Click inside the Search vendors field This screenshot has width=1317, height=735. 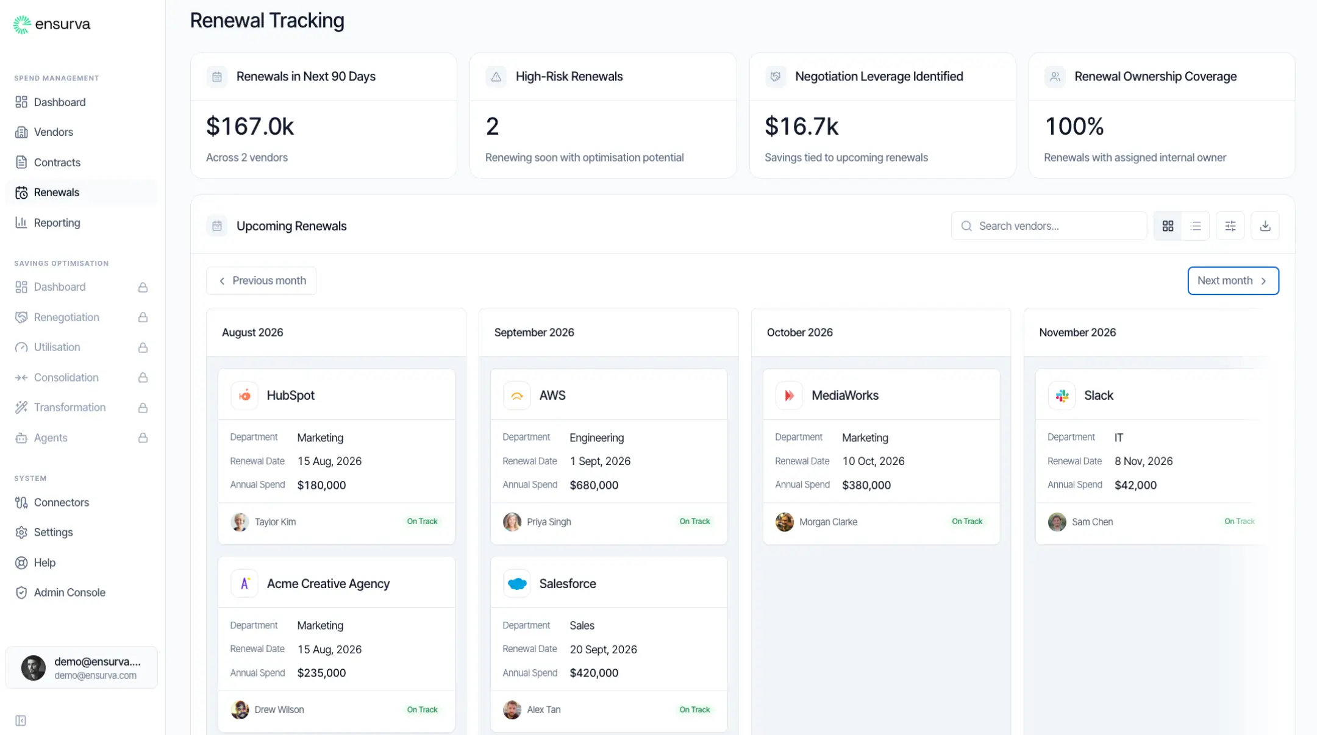pyautogui.click(x=1049, y=225)
